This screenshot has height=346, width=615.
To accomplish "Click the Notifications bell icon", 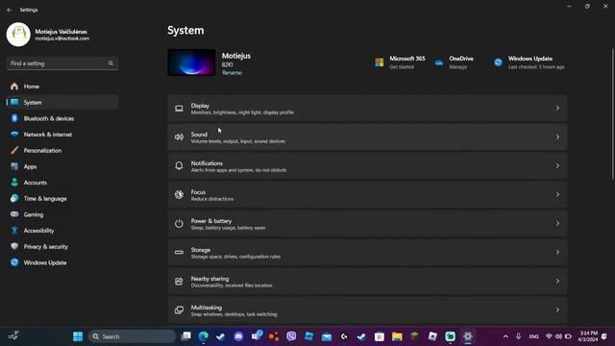I will (179, 165).
